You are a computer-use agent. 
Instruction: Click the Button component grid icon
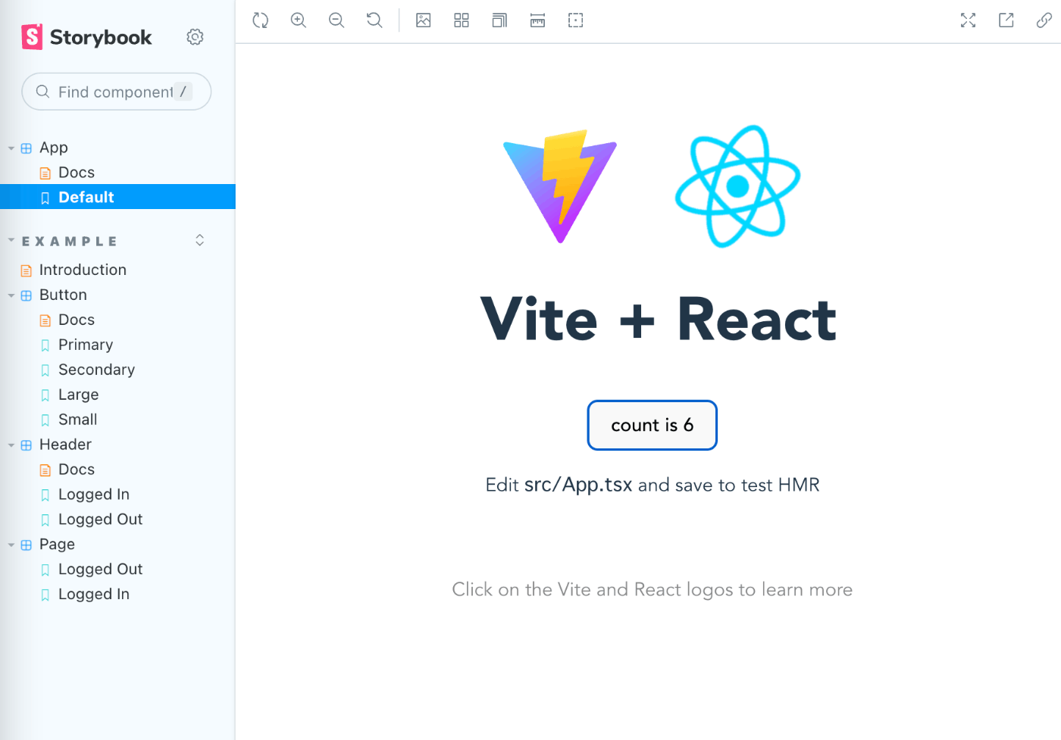click(x=27, y=295)
